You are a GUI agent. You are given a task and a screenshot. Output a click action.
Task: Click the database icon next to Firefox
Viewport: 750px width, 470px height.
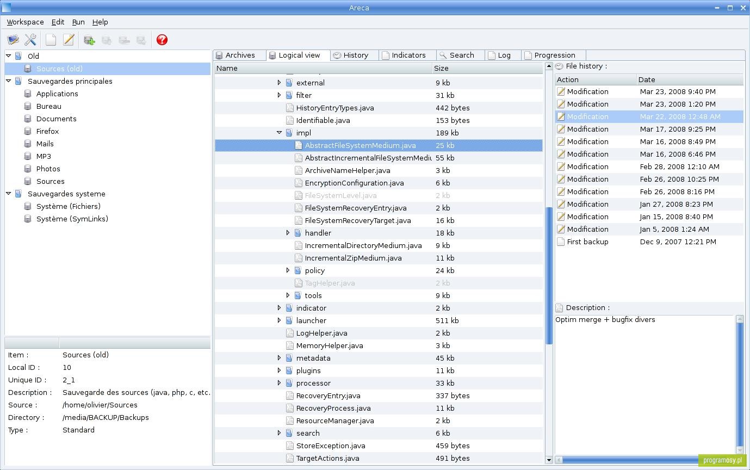point(28,131)
